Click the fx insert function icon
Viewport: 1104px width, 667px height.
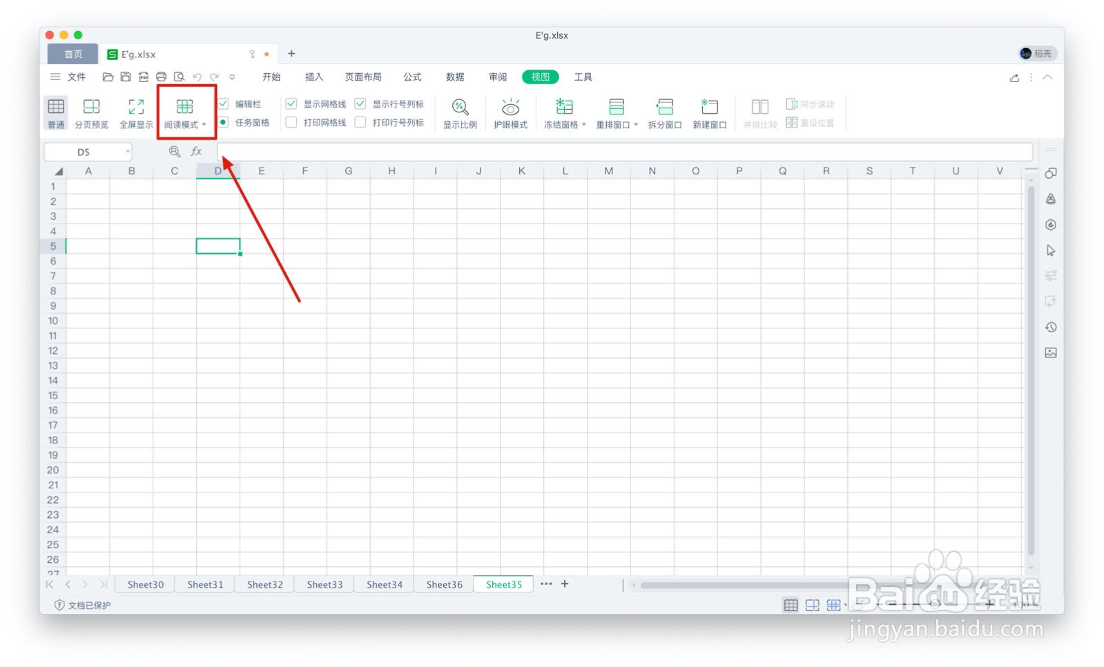point(197,152)
